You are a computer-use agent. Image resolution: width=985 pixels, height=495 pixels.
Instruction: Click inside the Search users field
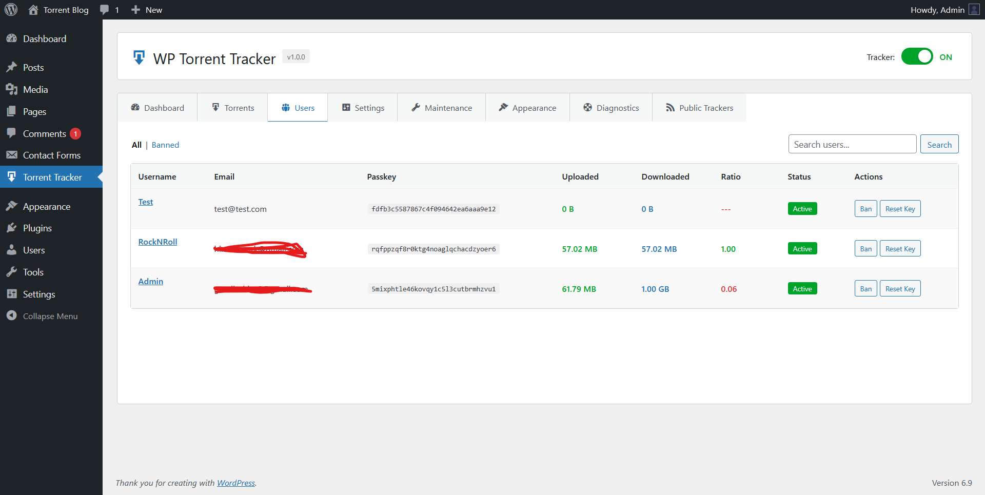click(852, 144)
